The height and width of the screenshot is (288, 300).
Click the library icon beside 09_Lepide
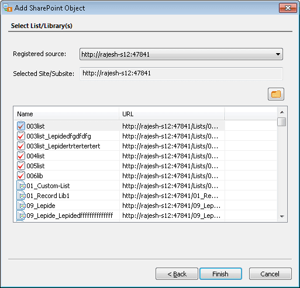pos(21,206)
